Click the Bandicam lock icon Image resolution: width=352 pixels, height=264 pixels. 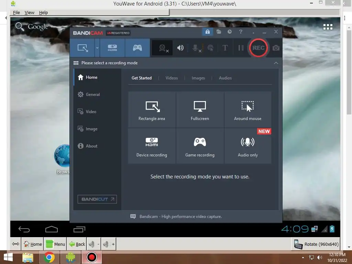[207, 32]
